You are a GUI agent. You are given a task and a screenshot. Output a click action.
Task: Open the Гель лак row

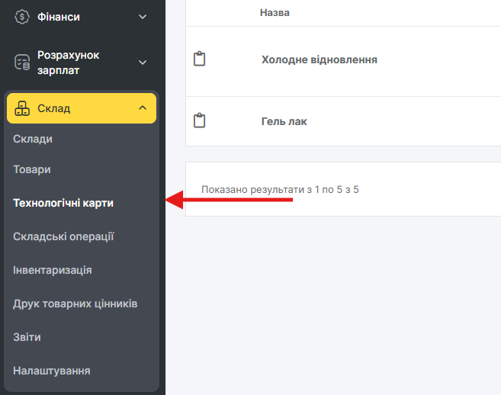[284, 121]
